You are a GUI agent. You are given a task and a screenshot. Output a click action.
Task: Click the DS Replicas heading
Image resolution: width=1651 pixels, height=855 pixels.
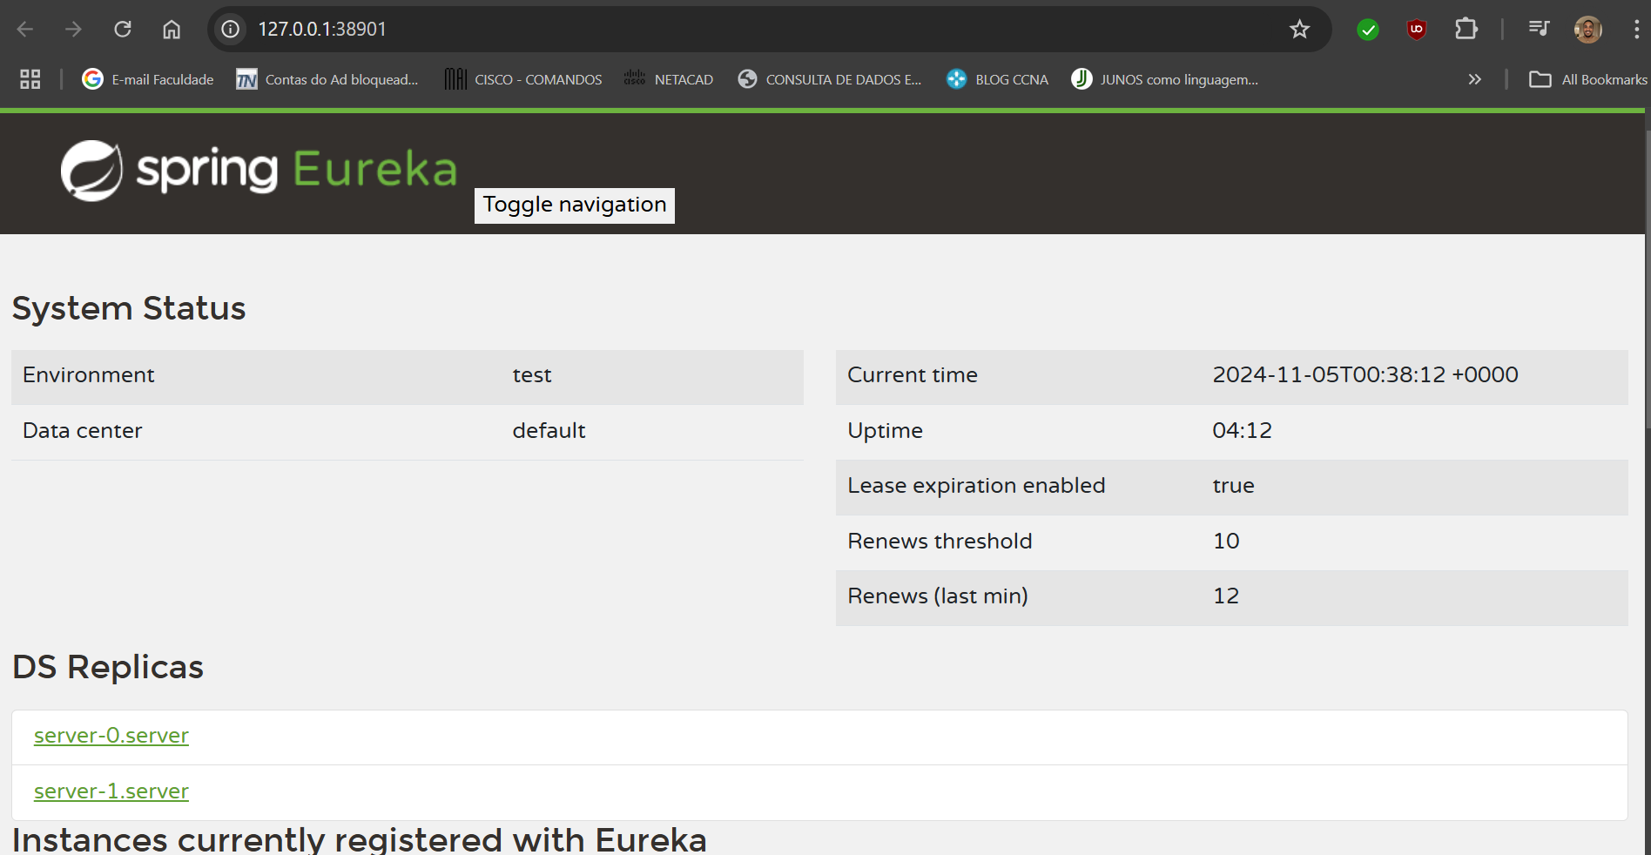coord(108,667)
